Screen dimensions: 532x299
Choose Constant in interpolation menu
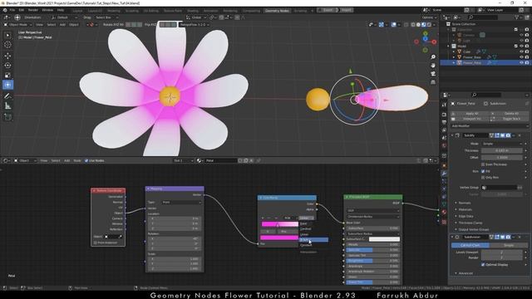(x=307, y=245)
